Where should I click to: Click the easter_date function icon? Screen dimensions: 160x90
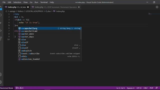(x=19, y=34)
